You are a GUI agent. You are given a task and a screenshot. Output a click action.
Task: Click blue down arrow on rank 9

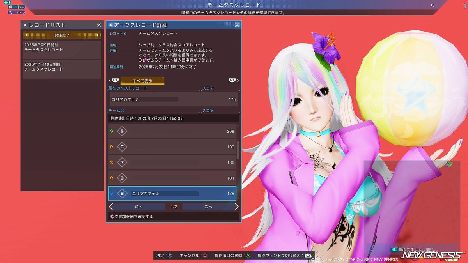112,193
